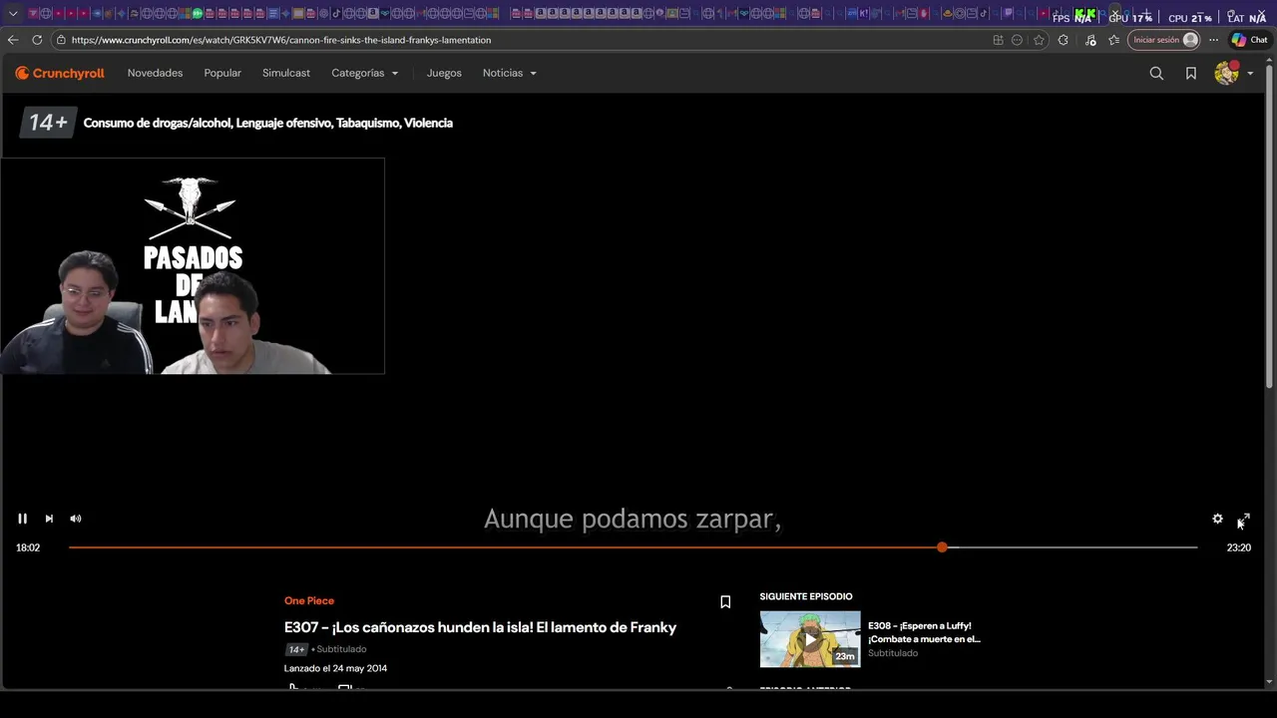Play next episode E308 thumbnail
The height and width of the screenshot is (718, 1277).
click(x=810, y=639)
